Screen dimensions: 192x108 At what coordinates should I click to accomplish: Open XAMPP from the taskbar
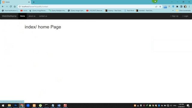point(34,105)
